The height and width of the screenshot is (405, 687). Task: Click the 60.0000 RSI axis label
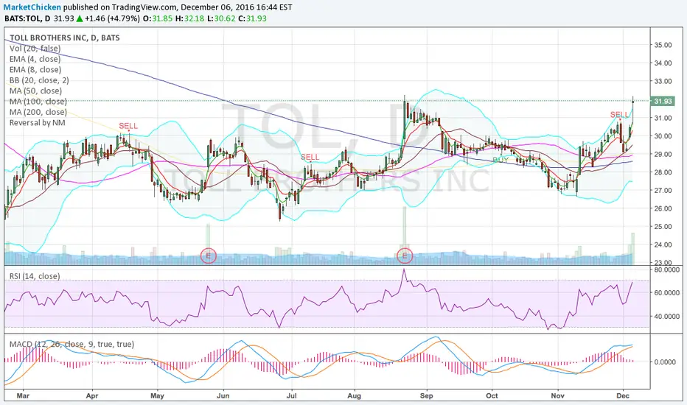coord(667,293)
